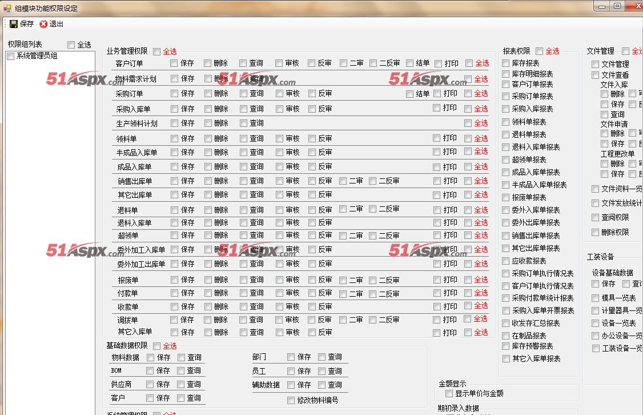Enable 二审 for 客户订单
This screenshot has height=415, width=643.
(343, 63)
